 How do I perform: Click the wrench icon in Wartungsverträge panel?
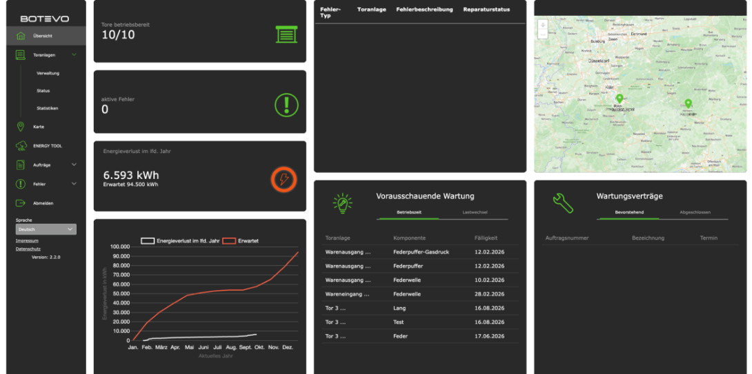(563, 202)
